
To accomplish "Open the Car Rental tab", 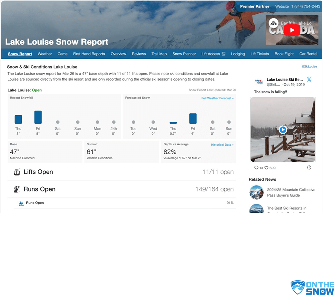I will coord(308,54).
